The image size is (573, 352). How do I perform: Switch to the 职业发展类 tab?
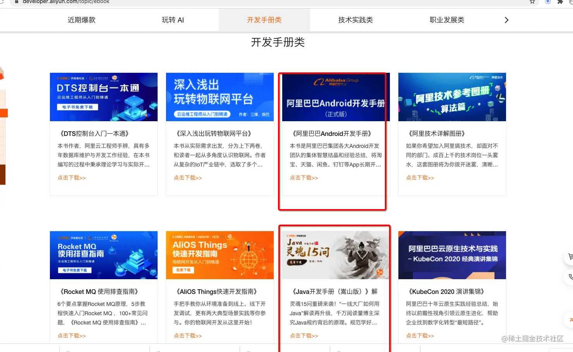(447, 20)
